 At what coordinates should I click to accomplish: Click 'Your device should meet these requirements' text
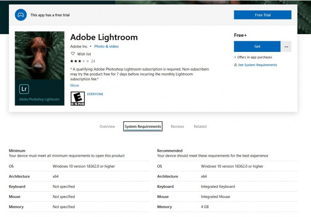213,156
